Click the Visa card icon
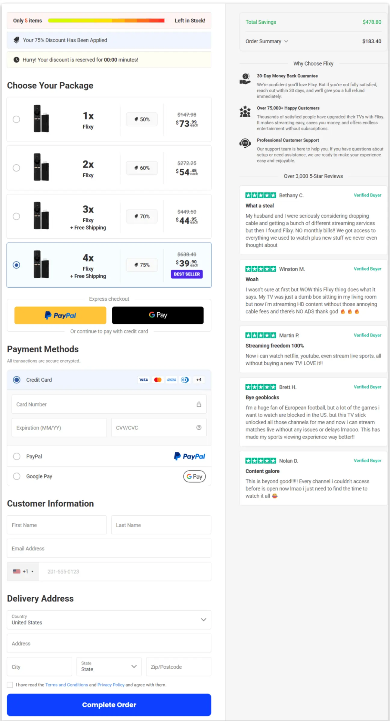 tap(144, 380)
